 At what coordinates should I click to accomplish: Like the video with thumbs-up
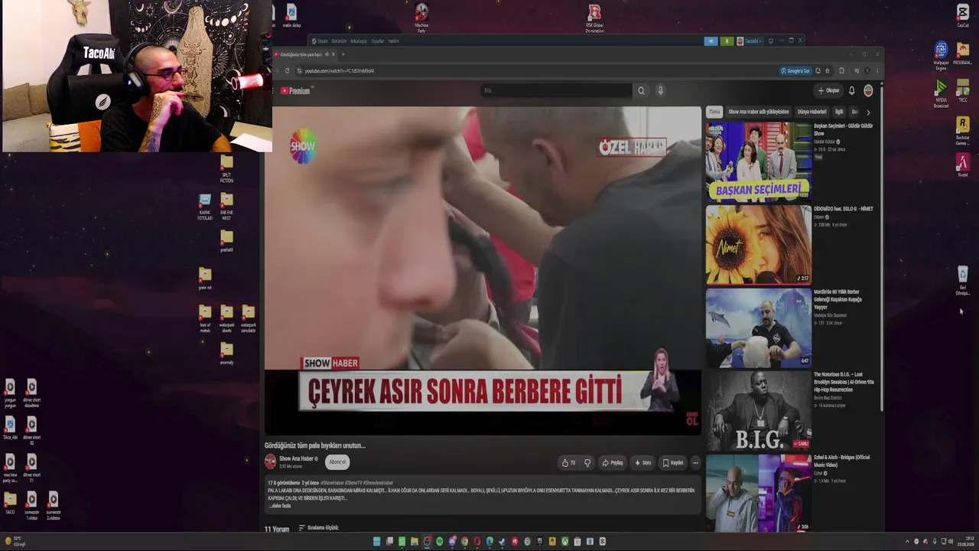568,463
